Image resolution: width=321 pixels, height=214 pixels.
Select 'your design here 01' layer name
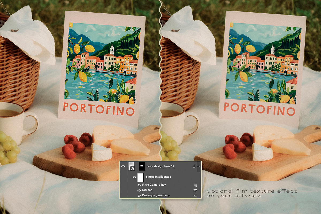coord(160,166)
